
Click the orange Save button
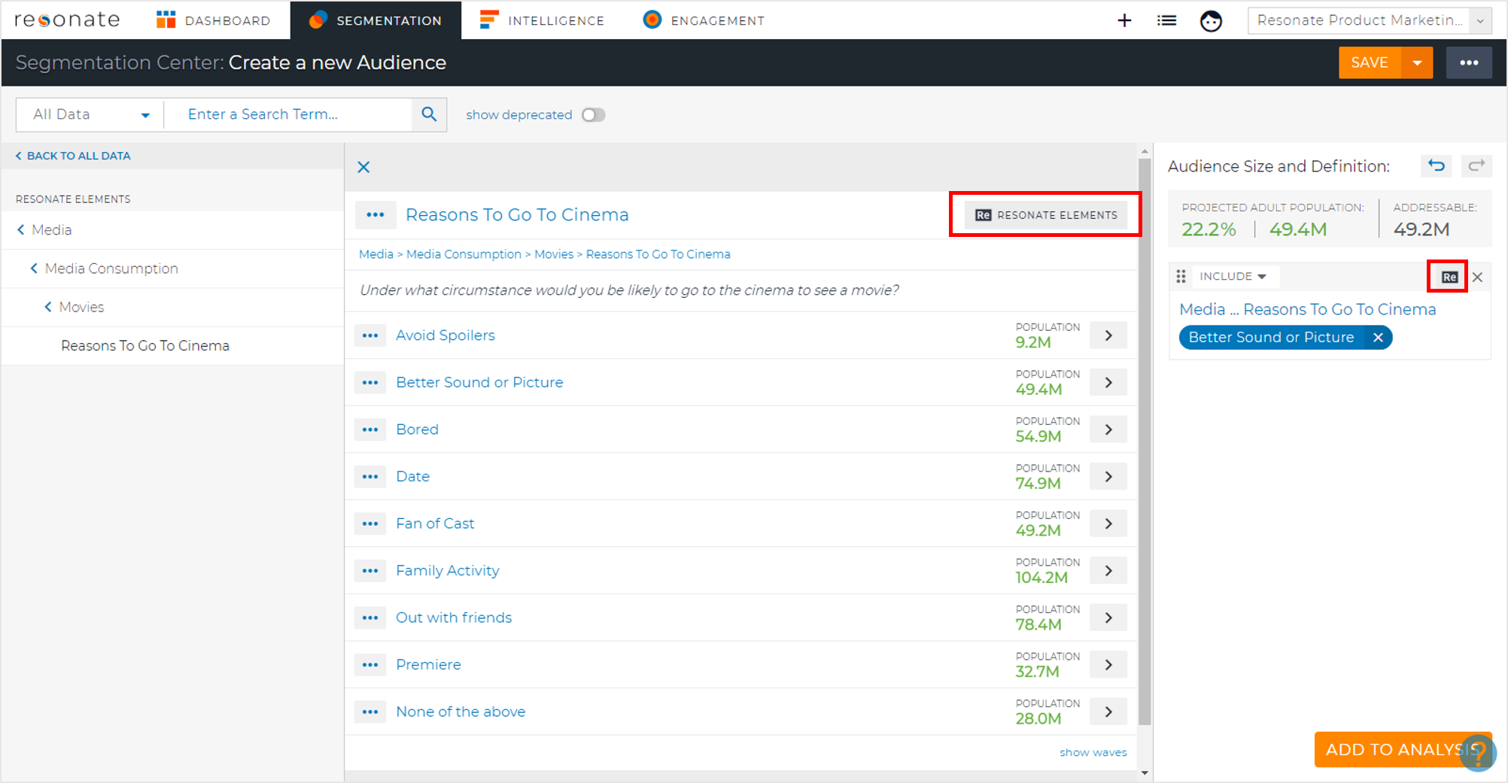coord(1370,62)
